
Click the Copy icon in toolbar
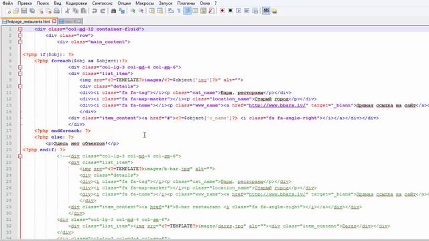[x=76, y=11]
